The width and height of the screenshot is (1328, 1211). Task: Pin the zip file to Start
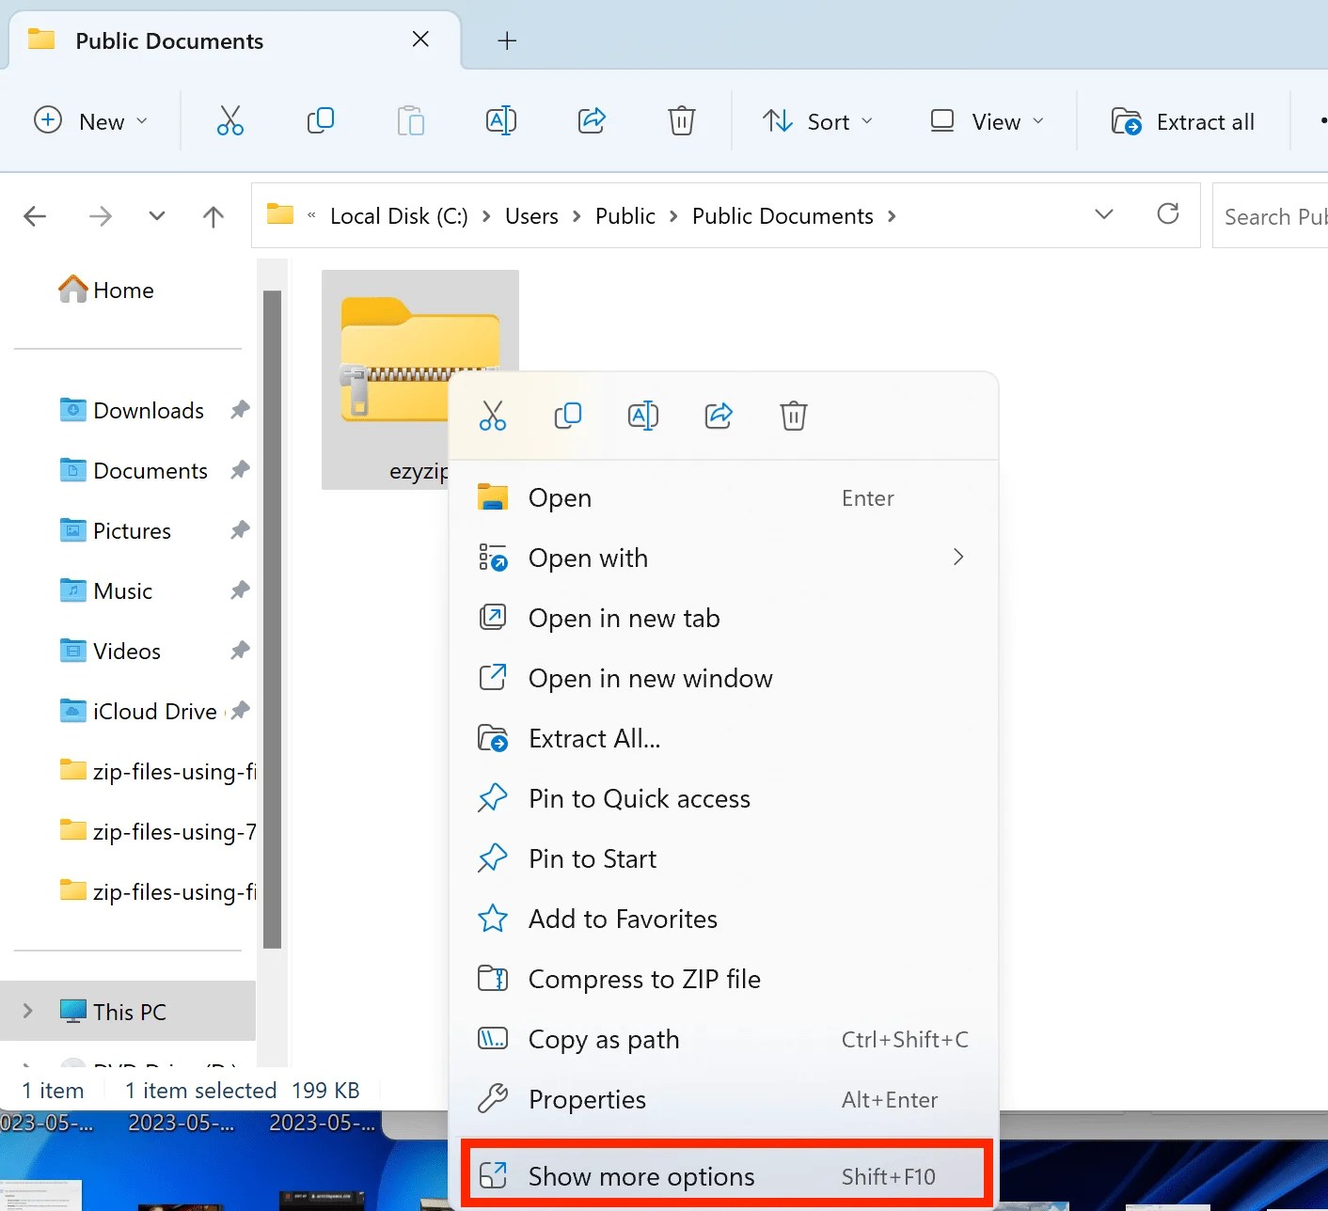pos(592,858)
